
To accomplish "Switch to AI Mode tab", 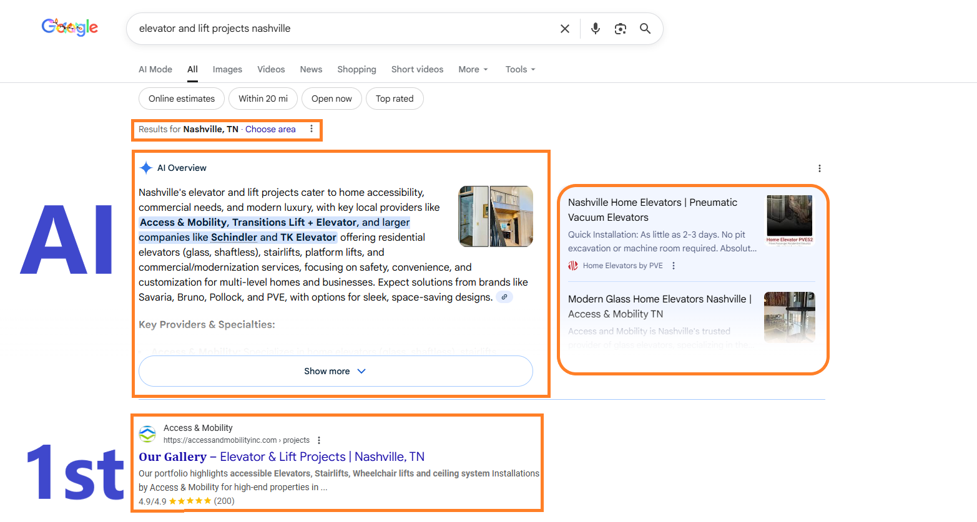I will click(155, 69).
